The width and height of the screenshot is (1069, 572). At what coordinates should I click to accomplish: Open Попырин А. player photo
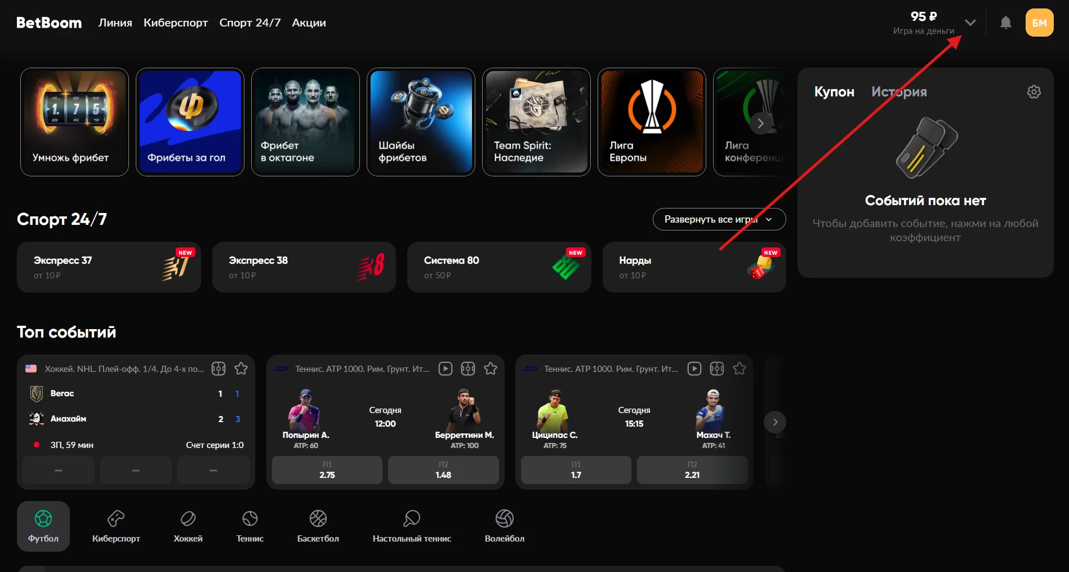click(305, 410)
